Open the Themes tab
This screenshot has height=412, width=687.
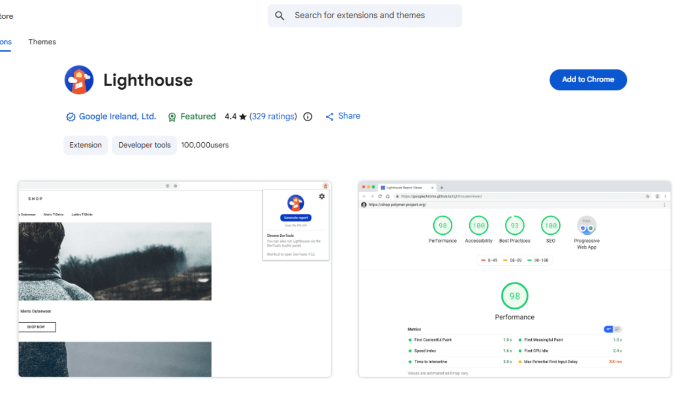pos(42,42)
